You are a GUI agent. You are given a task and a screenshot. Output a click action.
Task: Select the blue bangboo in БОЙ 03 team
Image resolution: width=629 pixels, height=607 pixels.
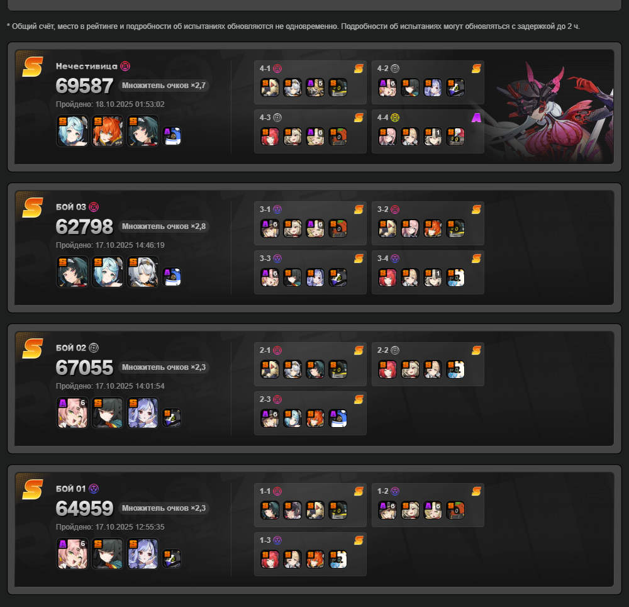click(x=172, y=277)
